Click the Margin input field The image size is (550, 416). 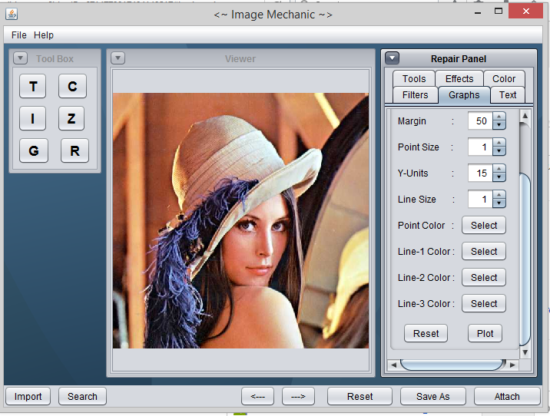tap(481, 121)
